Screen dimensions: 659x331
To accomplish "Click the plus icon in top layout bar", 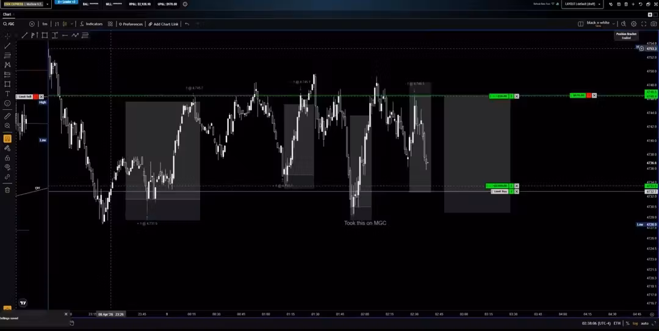I will point(633,4).
